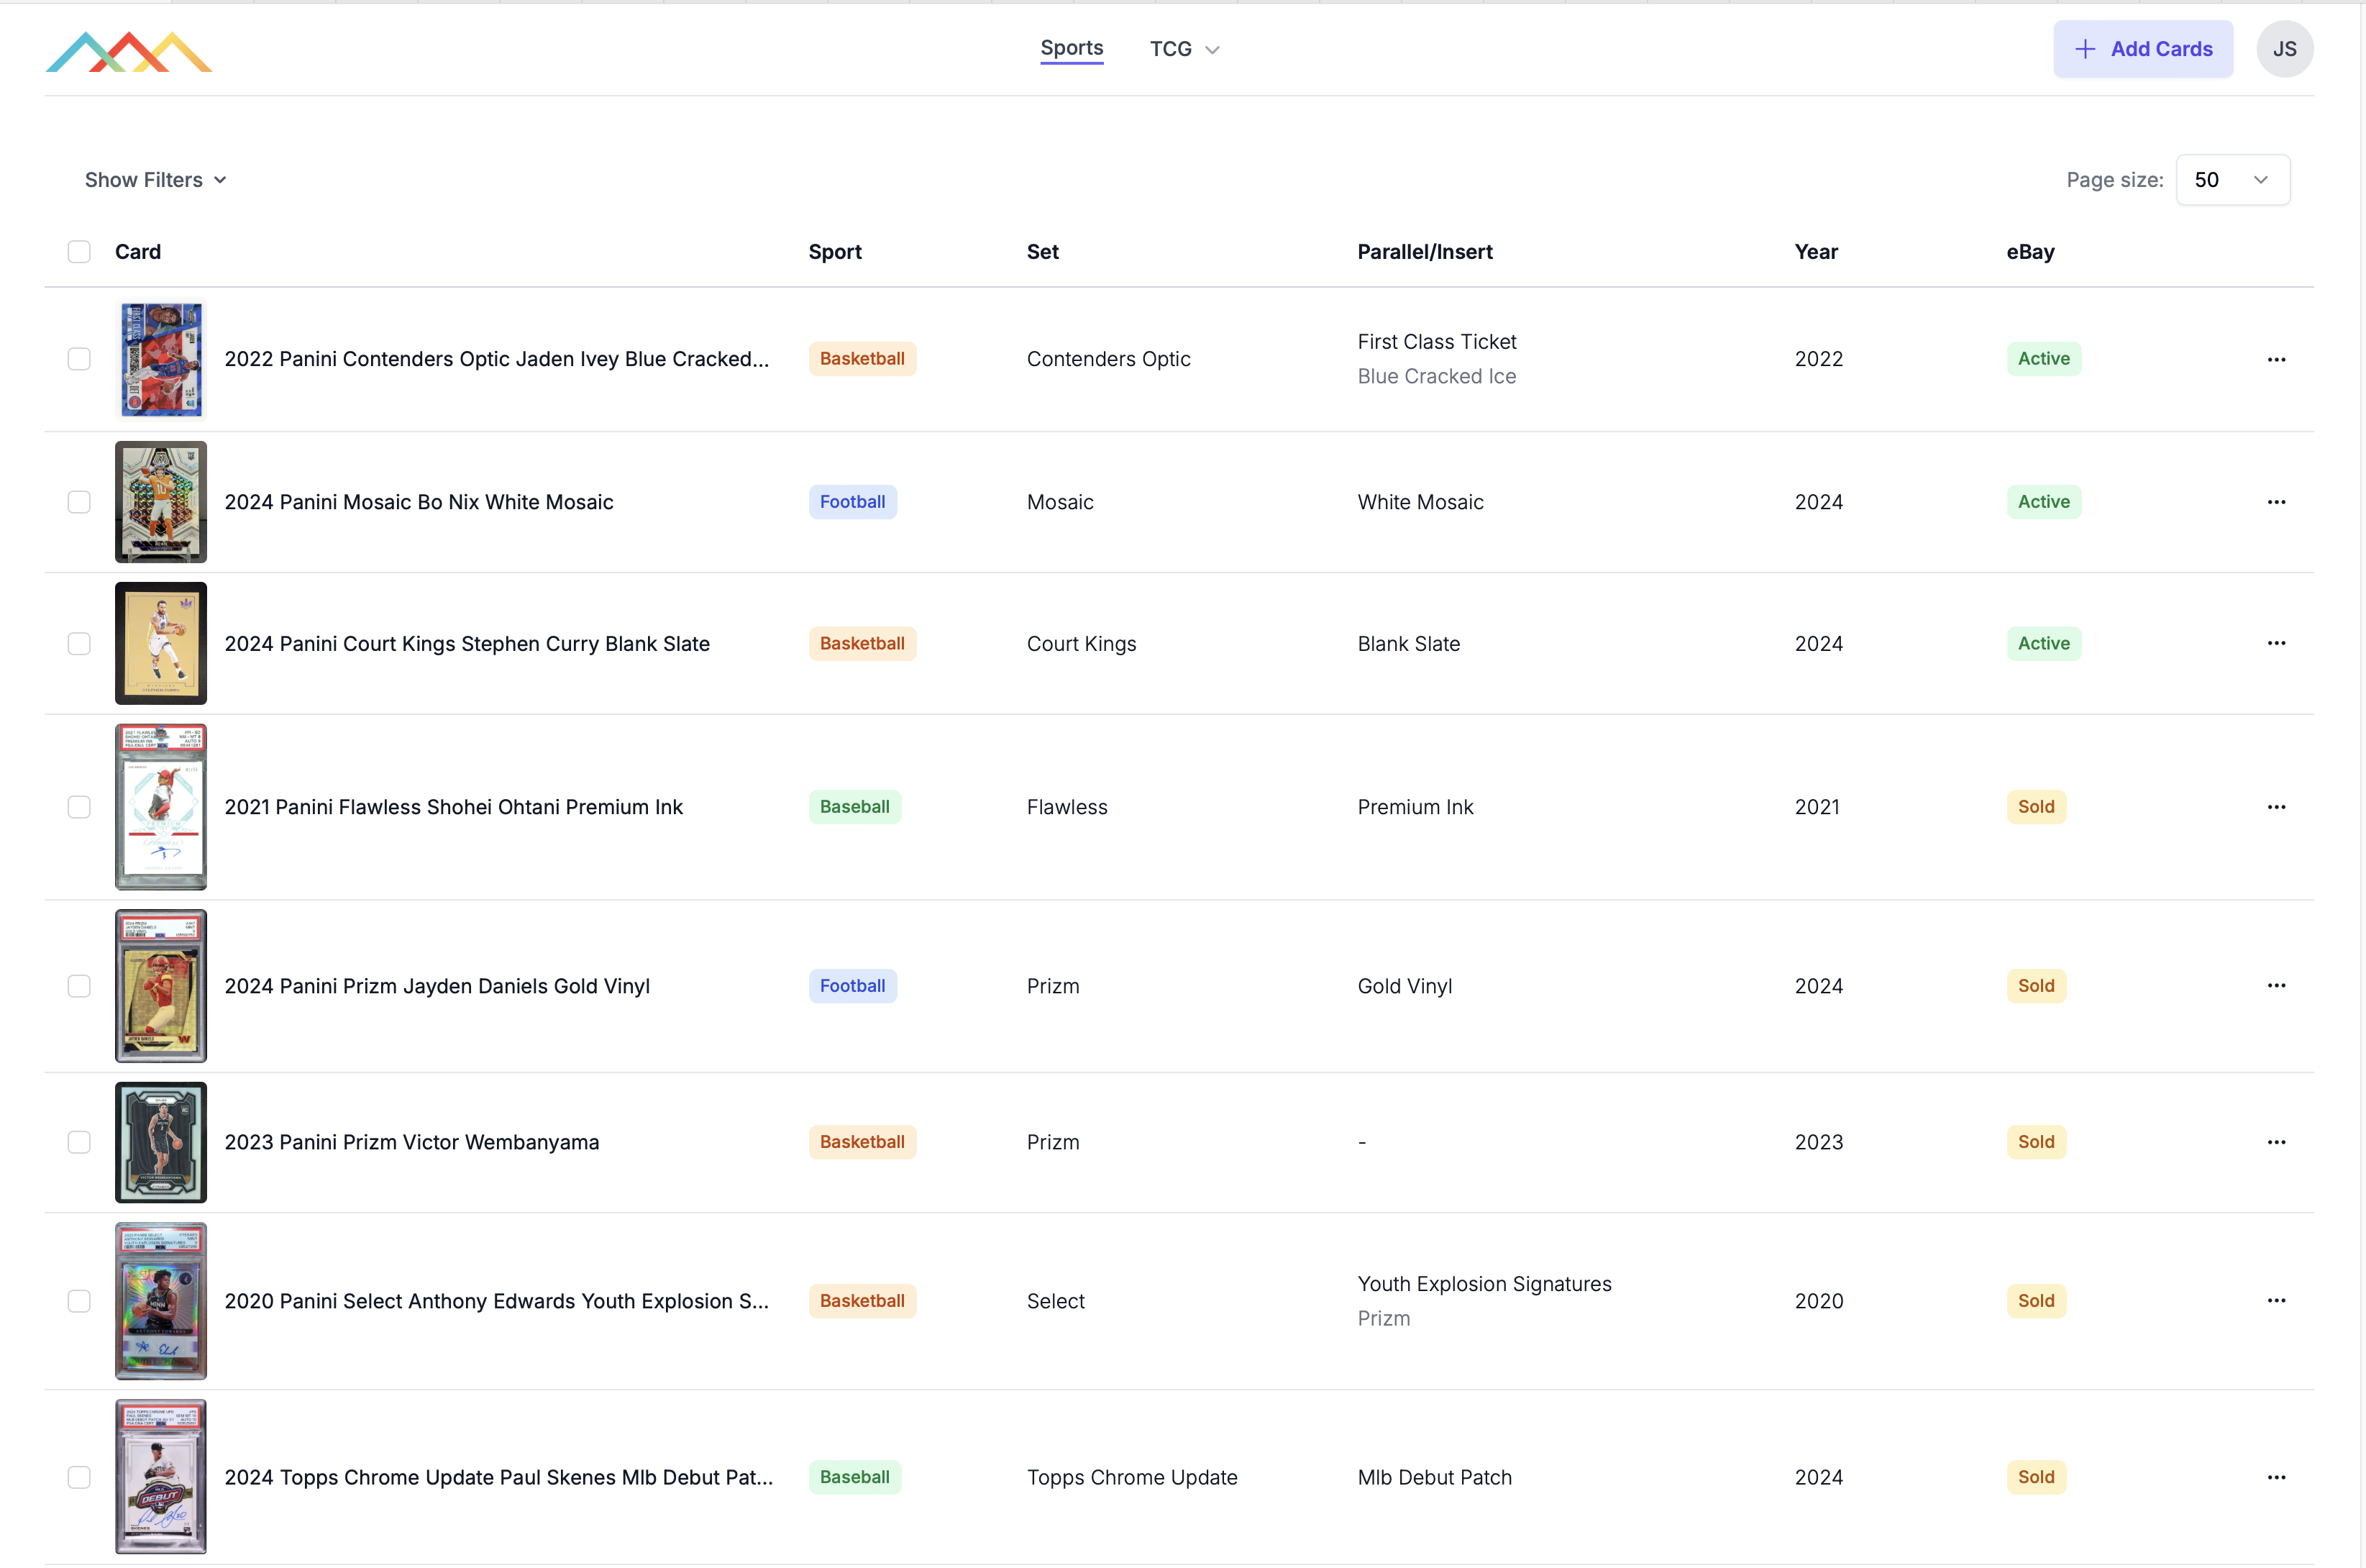Click the Bo Nix card thumbnail

click(161, 502)
